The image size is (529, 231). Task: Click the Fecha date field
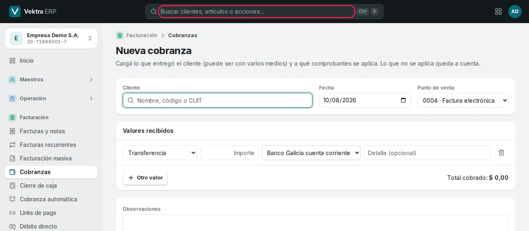pos(365,100)
